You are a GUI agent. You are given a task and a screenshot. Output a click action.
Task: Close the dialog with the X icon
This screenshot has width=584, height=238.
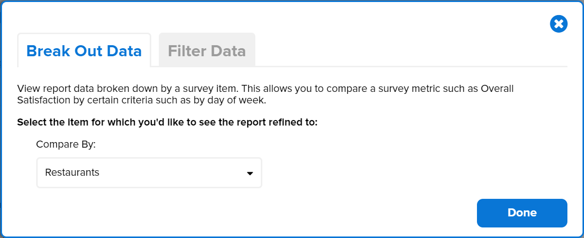(558, 24)
